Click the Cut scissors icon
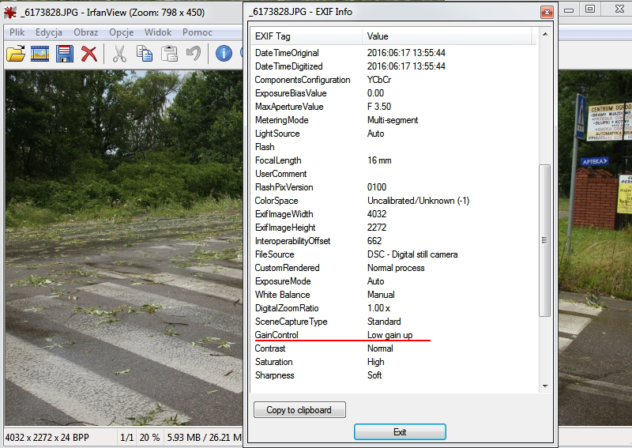The height and width of the screenshot is (448, 632). pyautogui.click(x=119, y=54)
